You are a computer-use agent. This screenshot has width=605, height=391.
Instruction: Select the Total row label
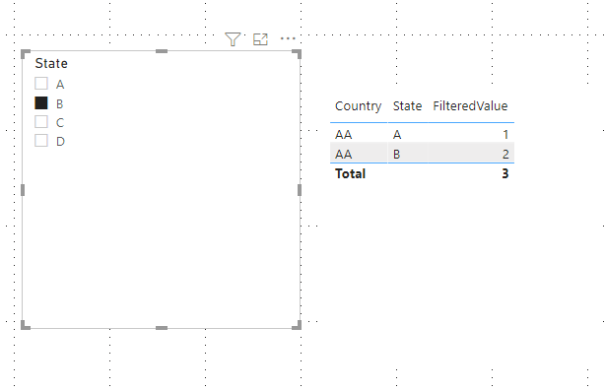(351, 174)
